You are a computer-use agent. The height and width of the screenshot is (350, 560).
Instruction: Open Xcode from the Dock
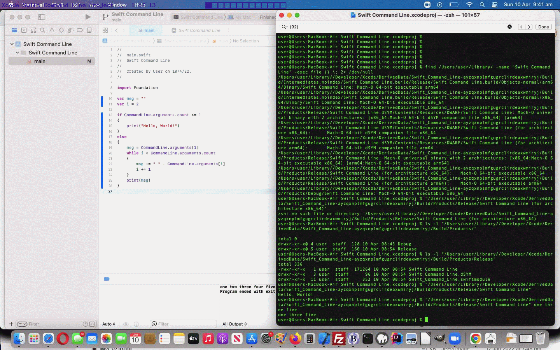click(x=324, y=339)
